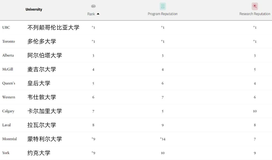Select the Alberta university entry
This screenshot has width=272, height=160.
click(8, 55)
